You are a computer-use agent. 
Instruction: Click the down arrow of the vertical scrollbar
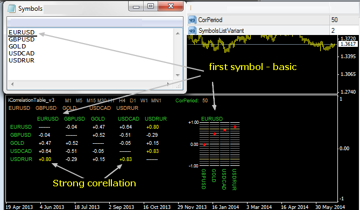point(178,75)
